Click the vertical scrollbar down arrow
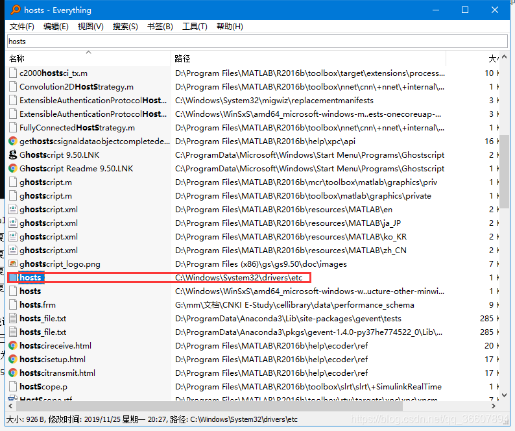Screen dimensions: 515x431 pyautogui.click(x=505, y=395)
